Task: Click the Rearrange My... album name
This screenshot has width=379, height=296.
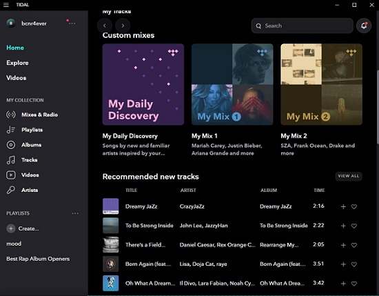Action: [x=279, y=245]
